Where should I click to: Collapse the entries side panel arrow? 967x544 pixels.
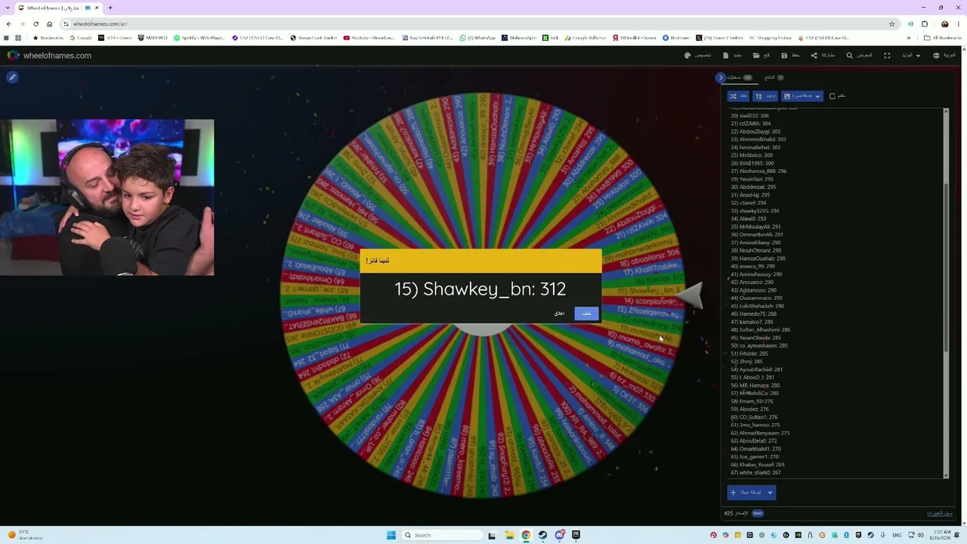click(721, 77)
